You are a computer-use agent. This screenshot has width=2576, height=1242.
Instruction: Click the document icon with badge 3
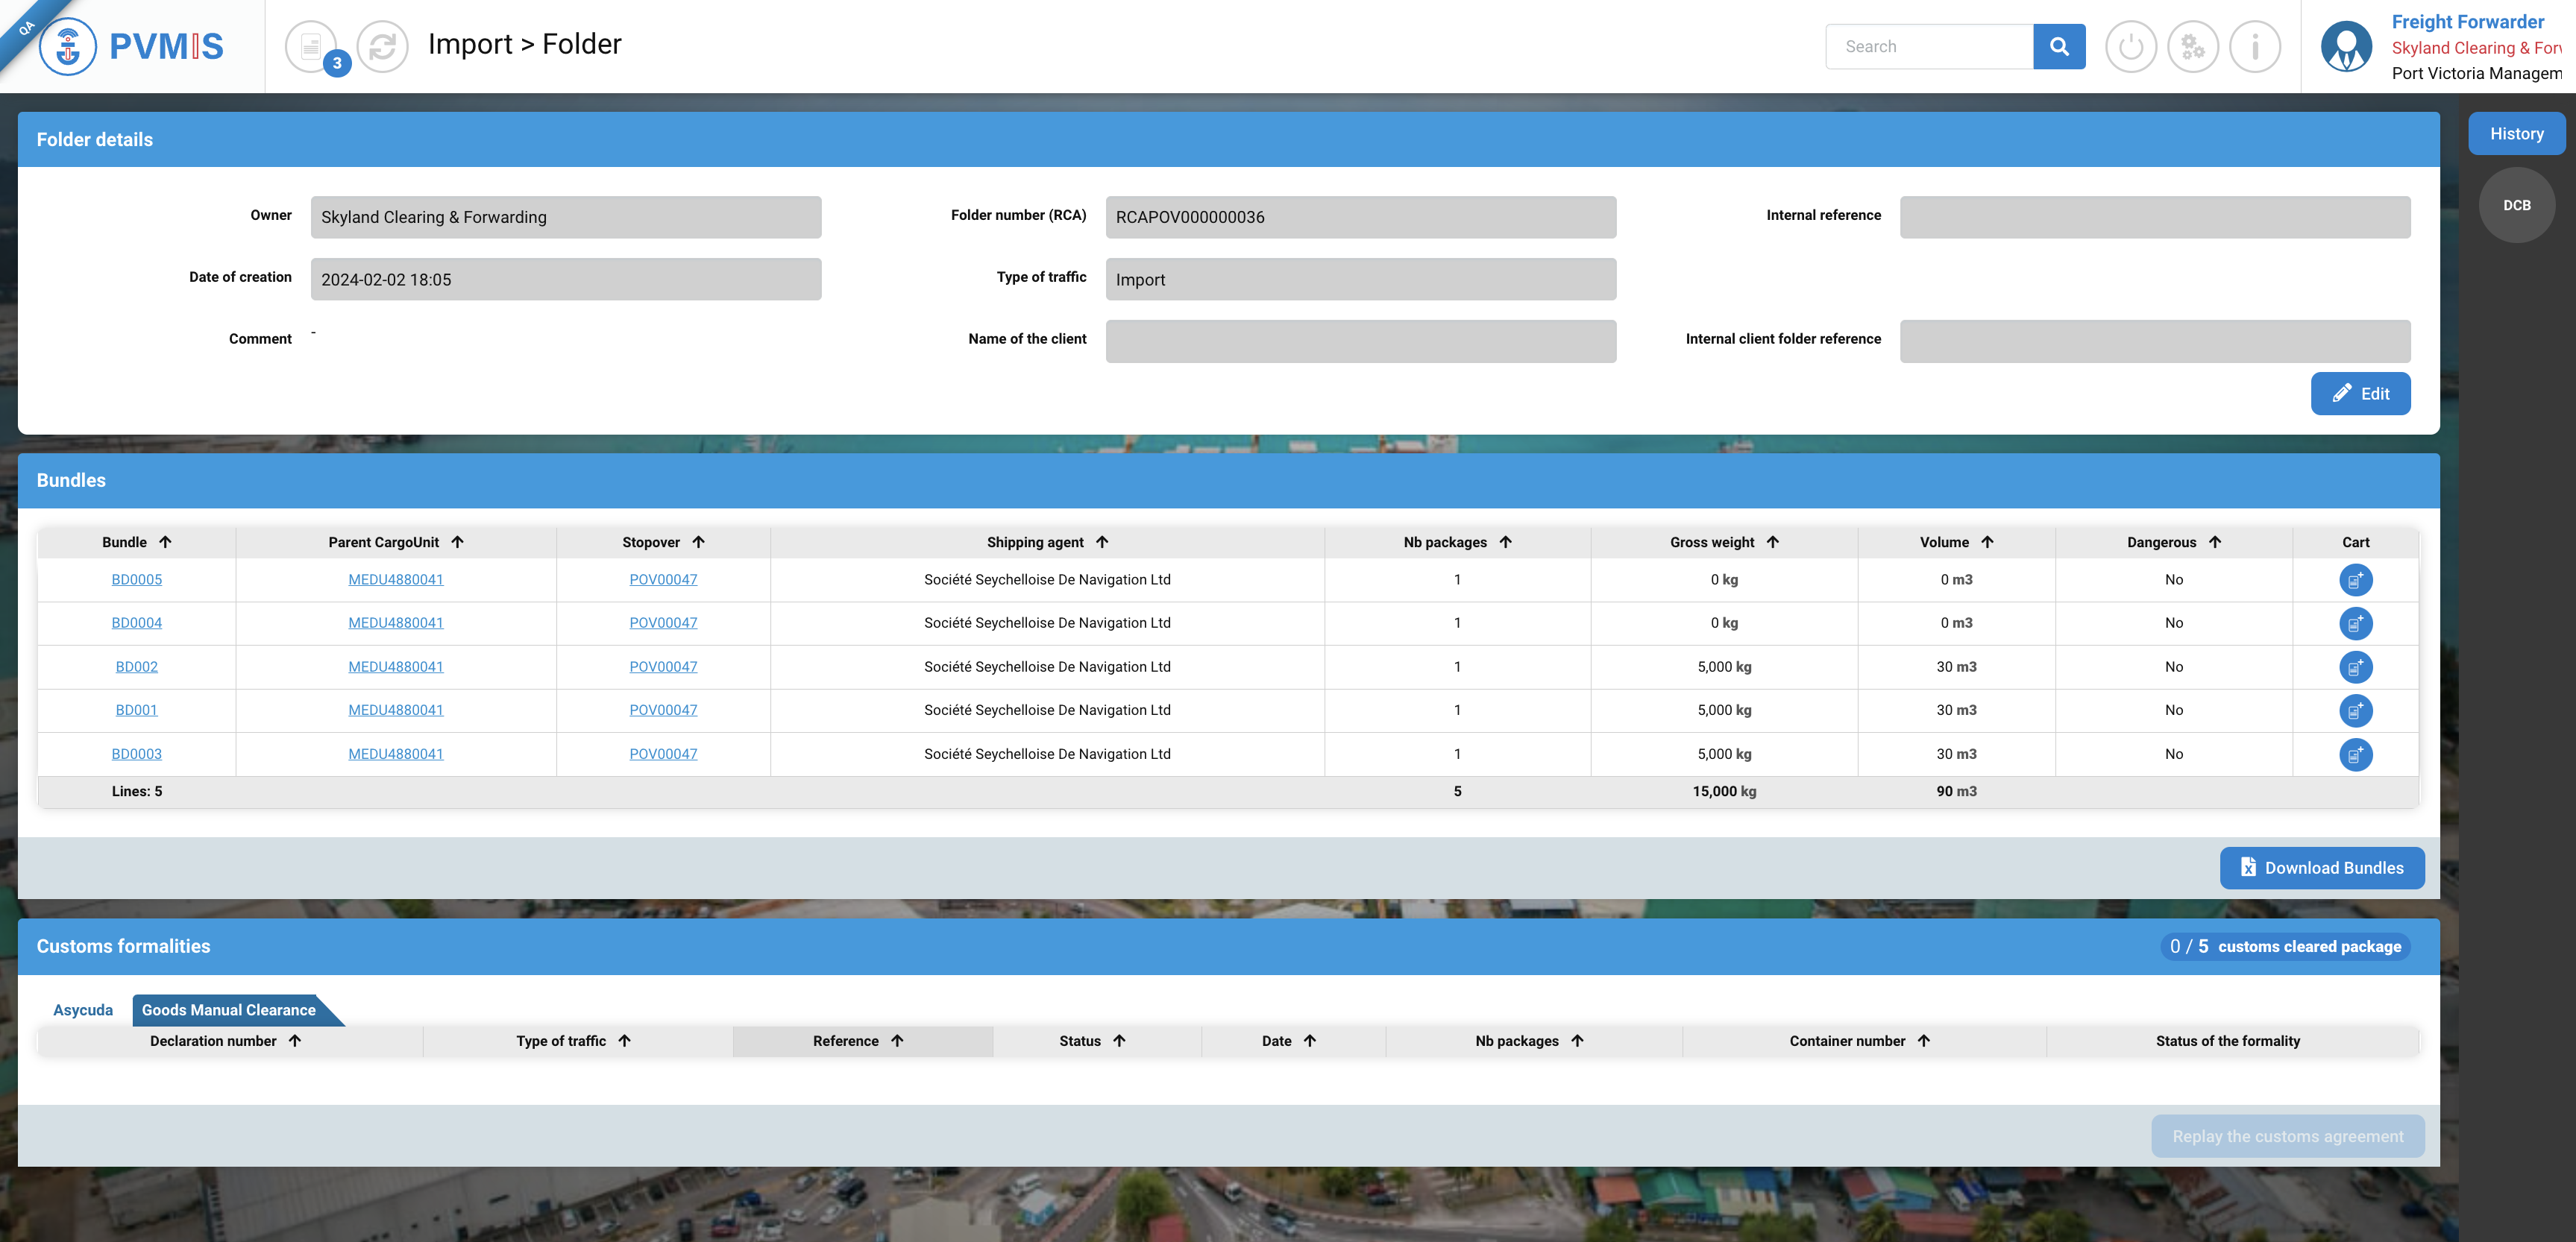tap(312, 46)
